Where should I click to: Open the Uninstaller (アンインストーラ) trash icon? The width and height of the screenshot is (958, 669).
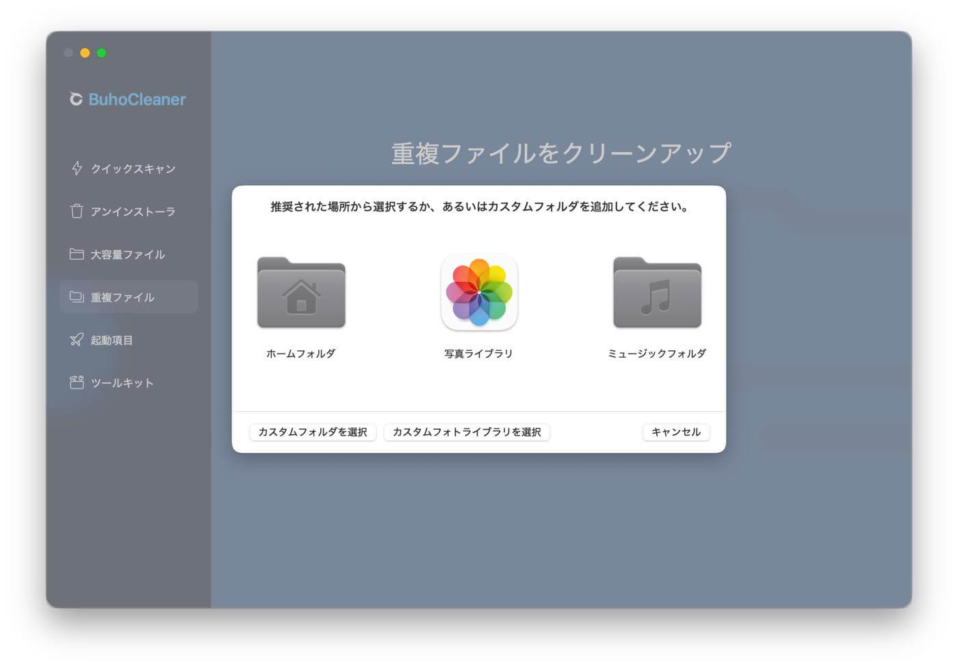click(x=76, y=211)
